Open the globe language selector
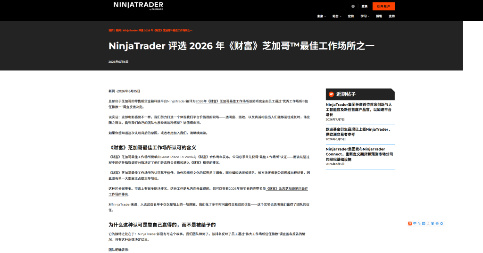This screenshot has height=253, width=483. coord(353,6)
